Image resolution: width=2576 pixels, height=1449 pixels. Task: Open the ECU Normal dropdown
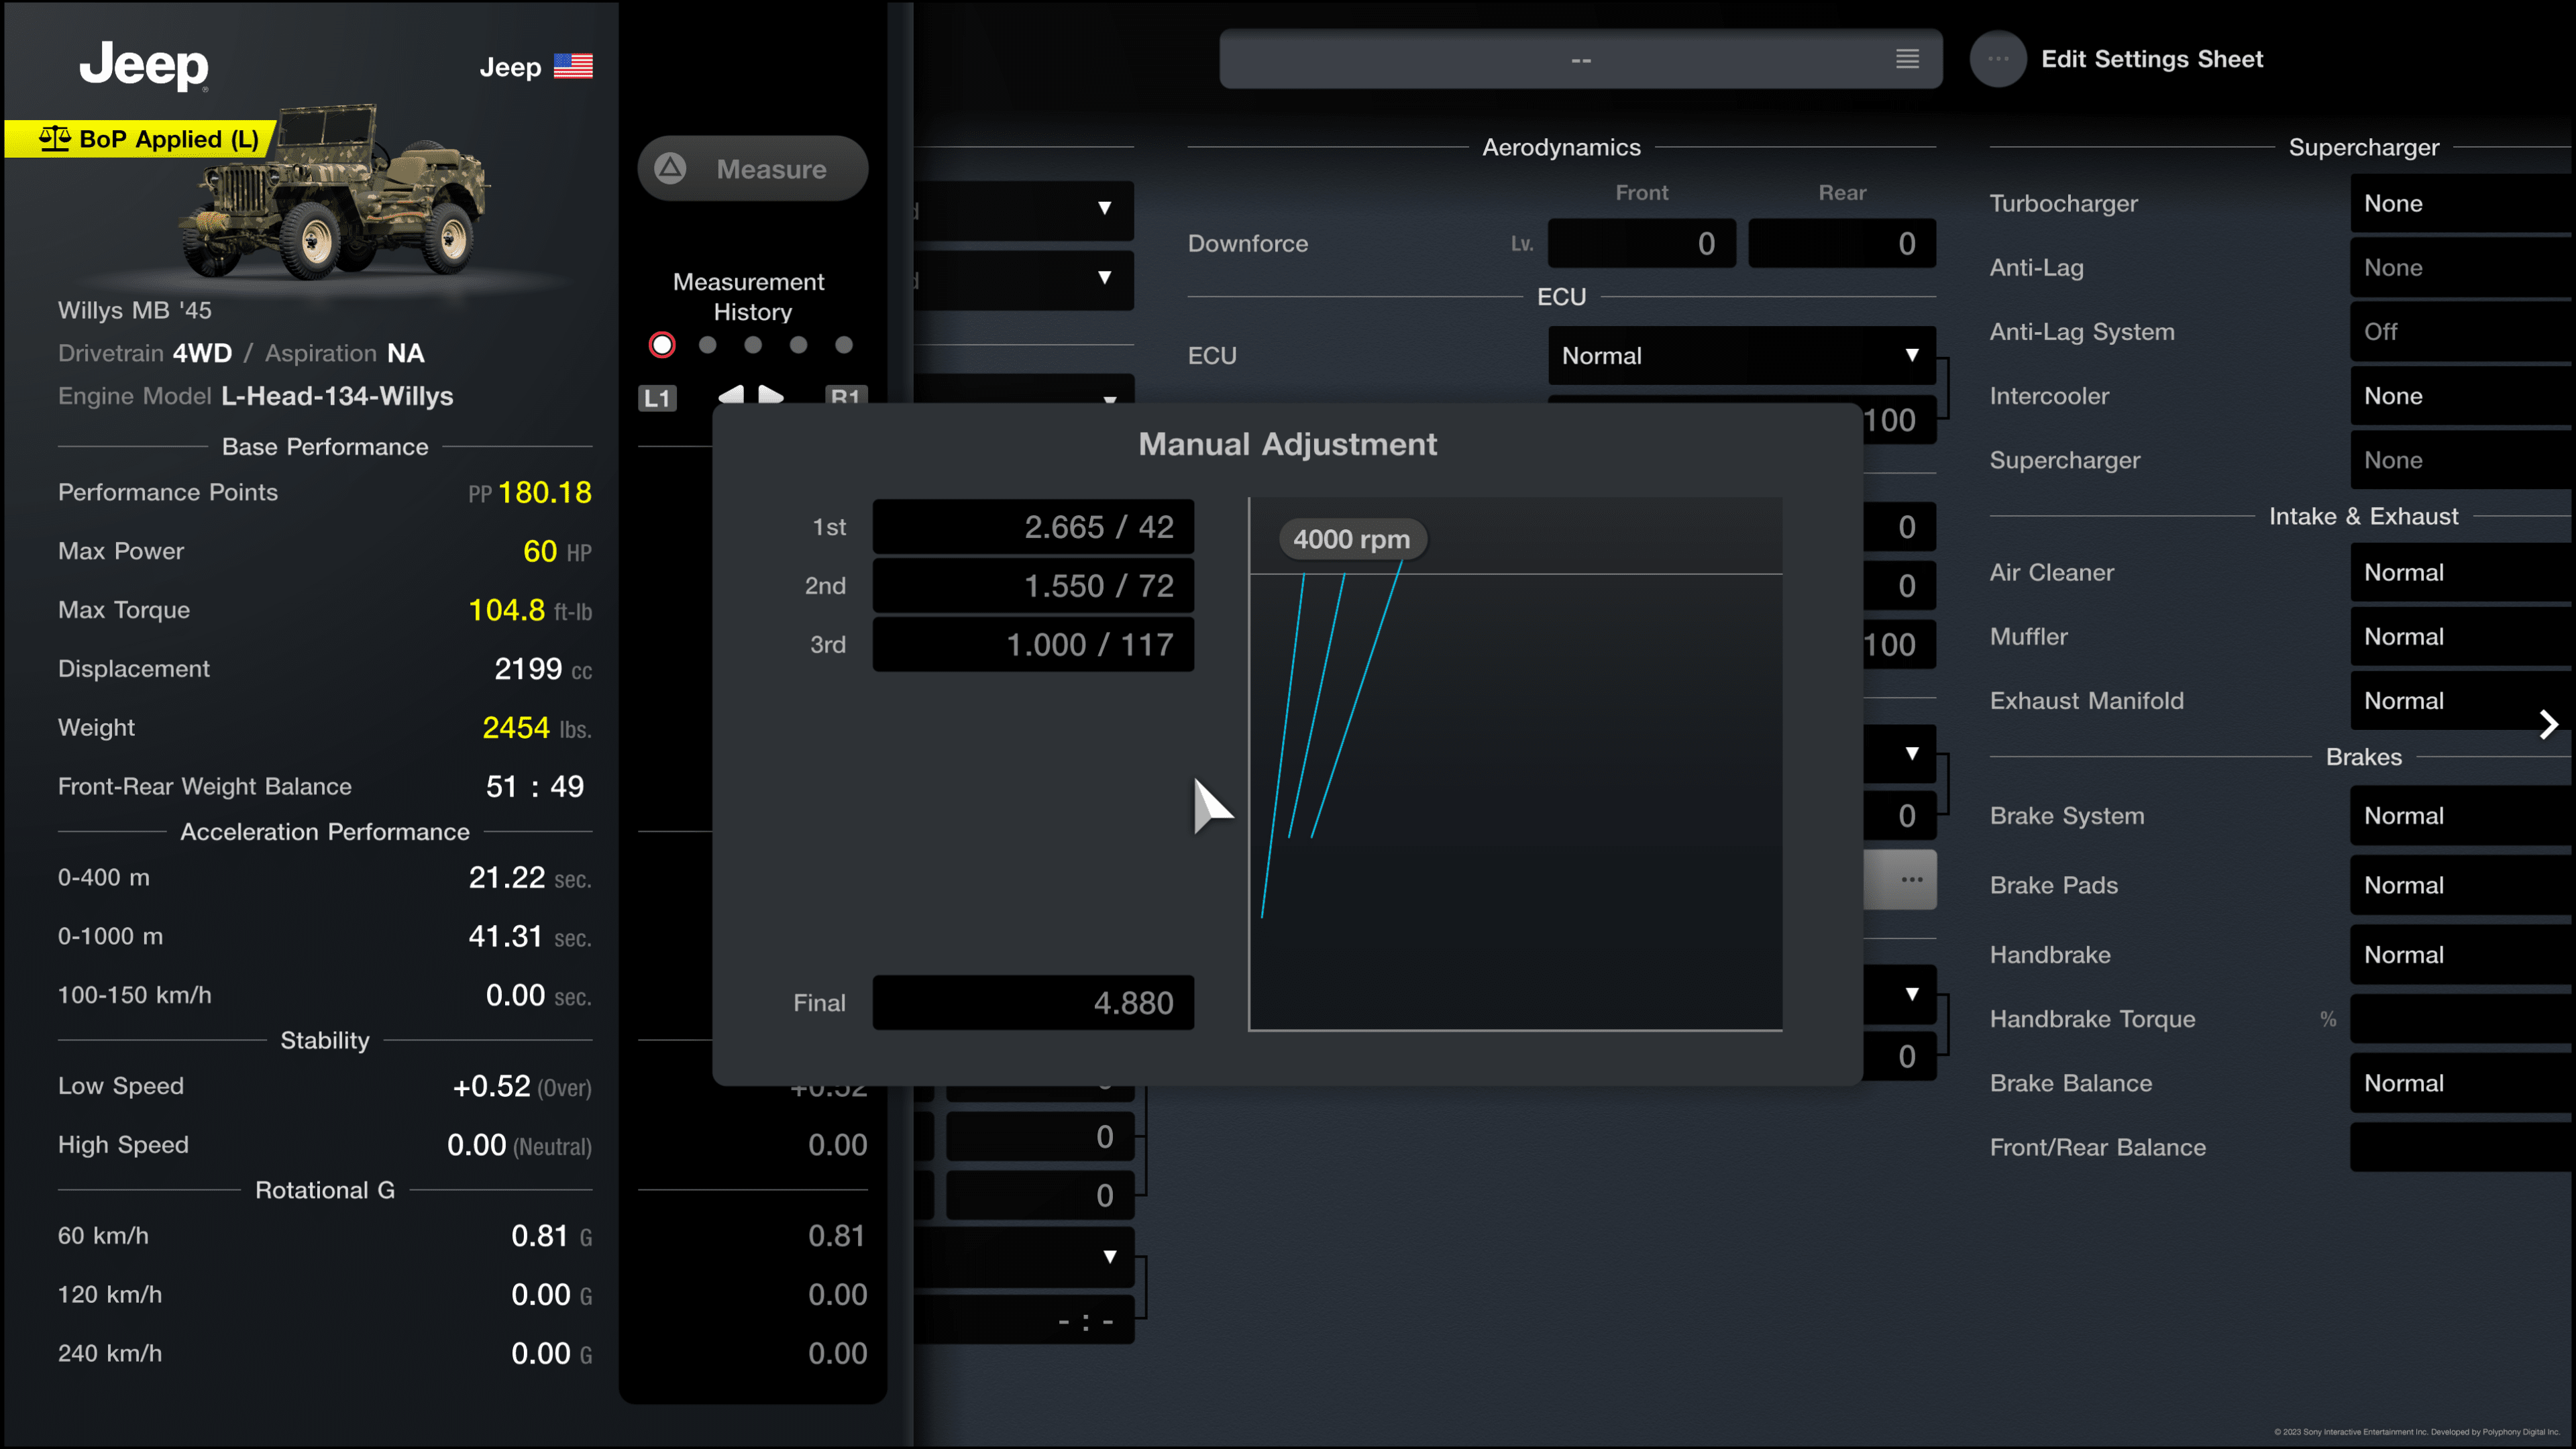click(x=1741, y=356)
